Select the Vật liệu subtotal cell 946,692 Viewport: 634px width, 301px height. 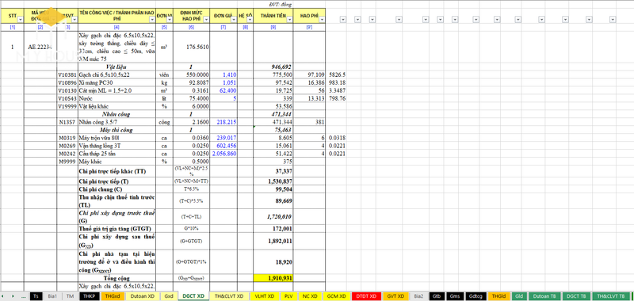[x=273, y=67]
